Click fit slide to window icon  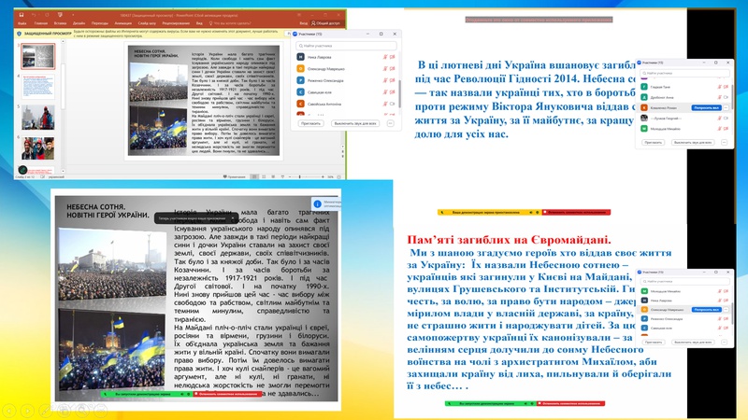point(339,176)
